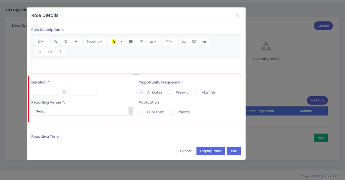Insert a hyperlink using the link icon

184,42
